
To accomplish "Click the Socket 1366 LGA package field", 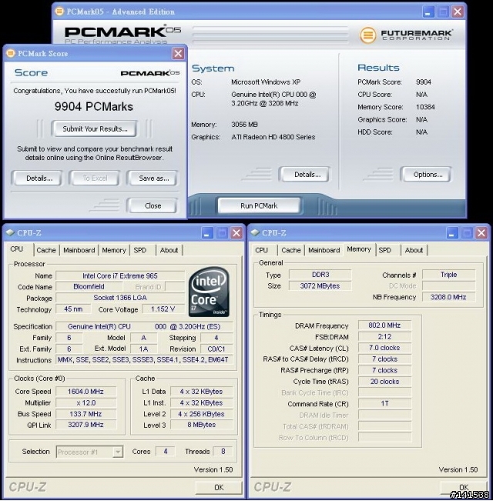I will point(120,298).
